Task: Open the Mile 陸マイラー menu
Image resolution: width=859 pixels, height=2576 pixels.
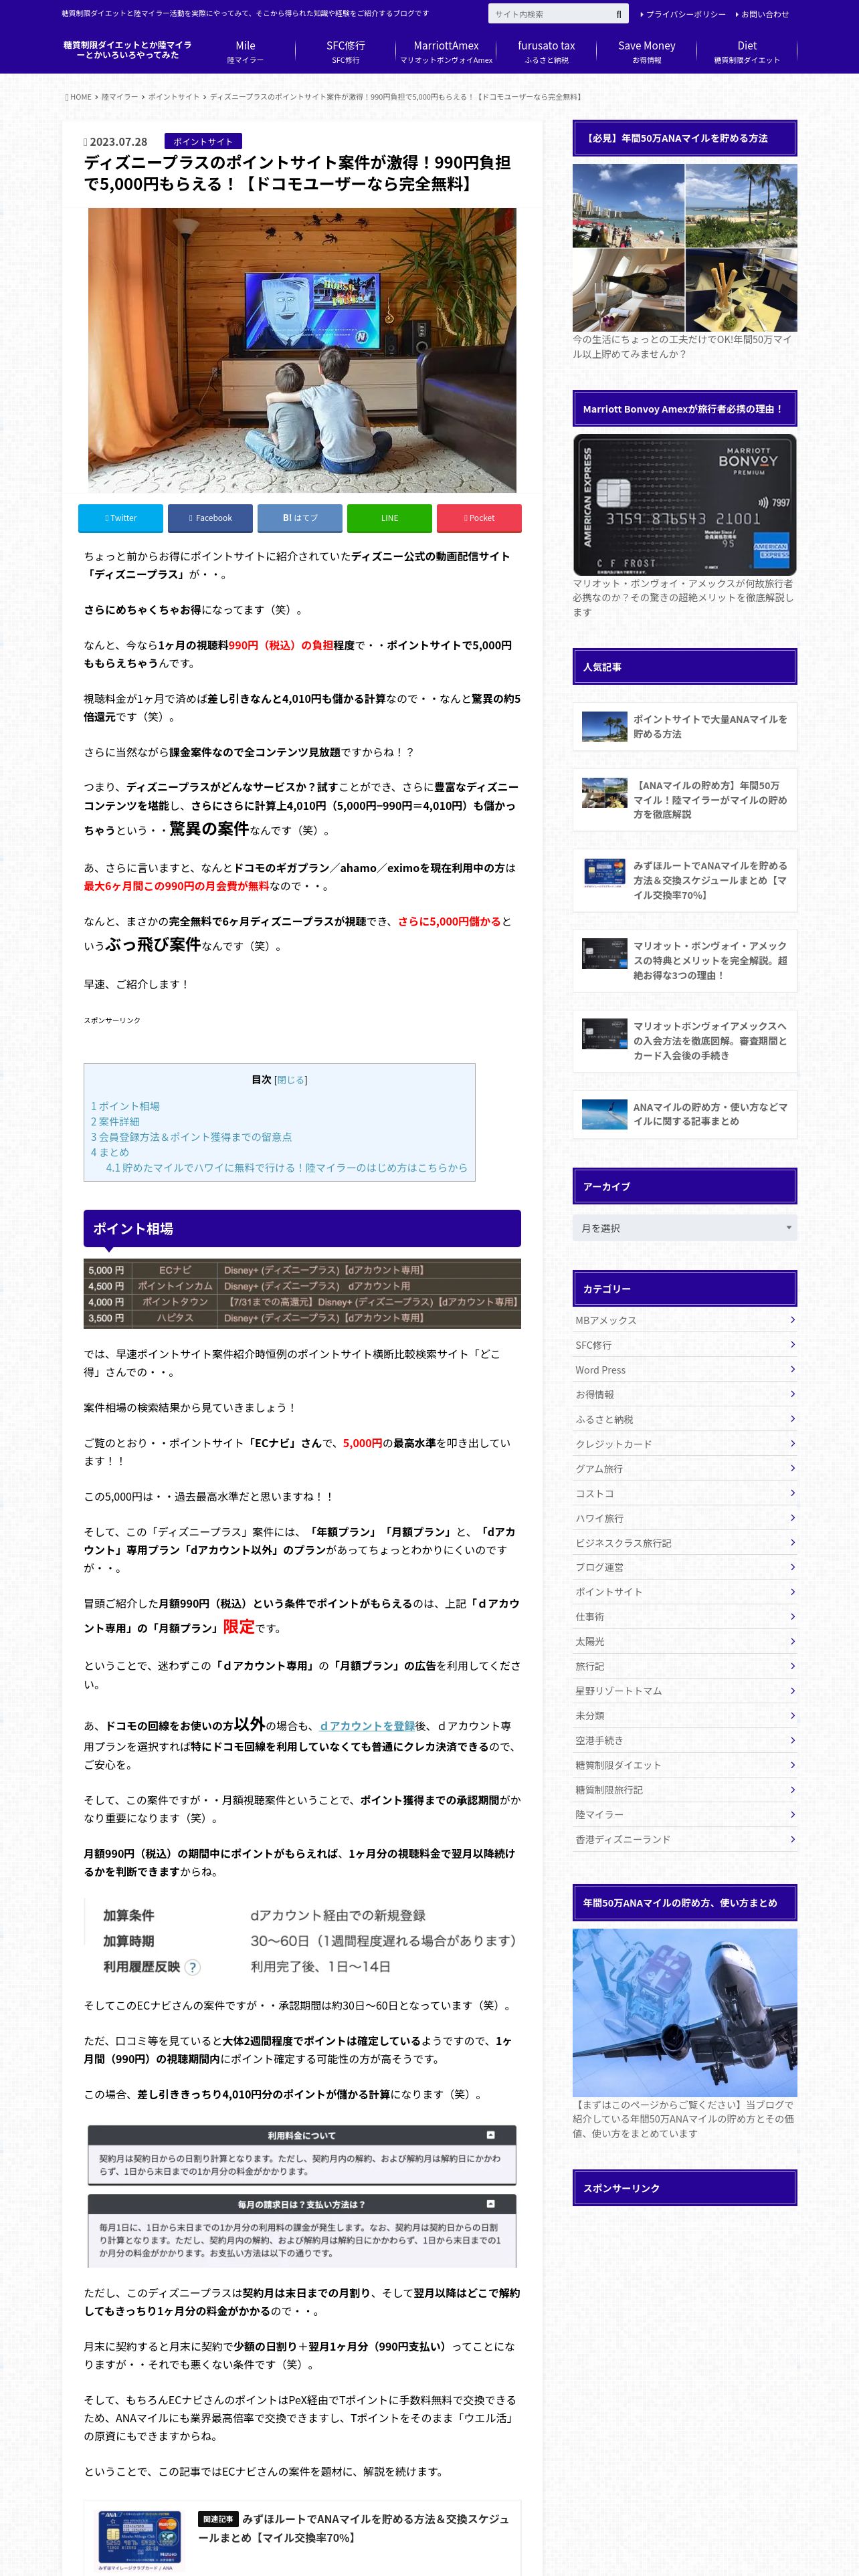Action: (245, 52)
